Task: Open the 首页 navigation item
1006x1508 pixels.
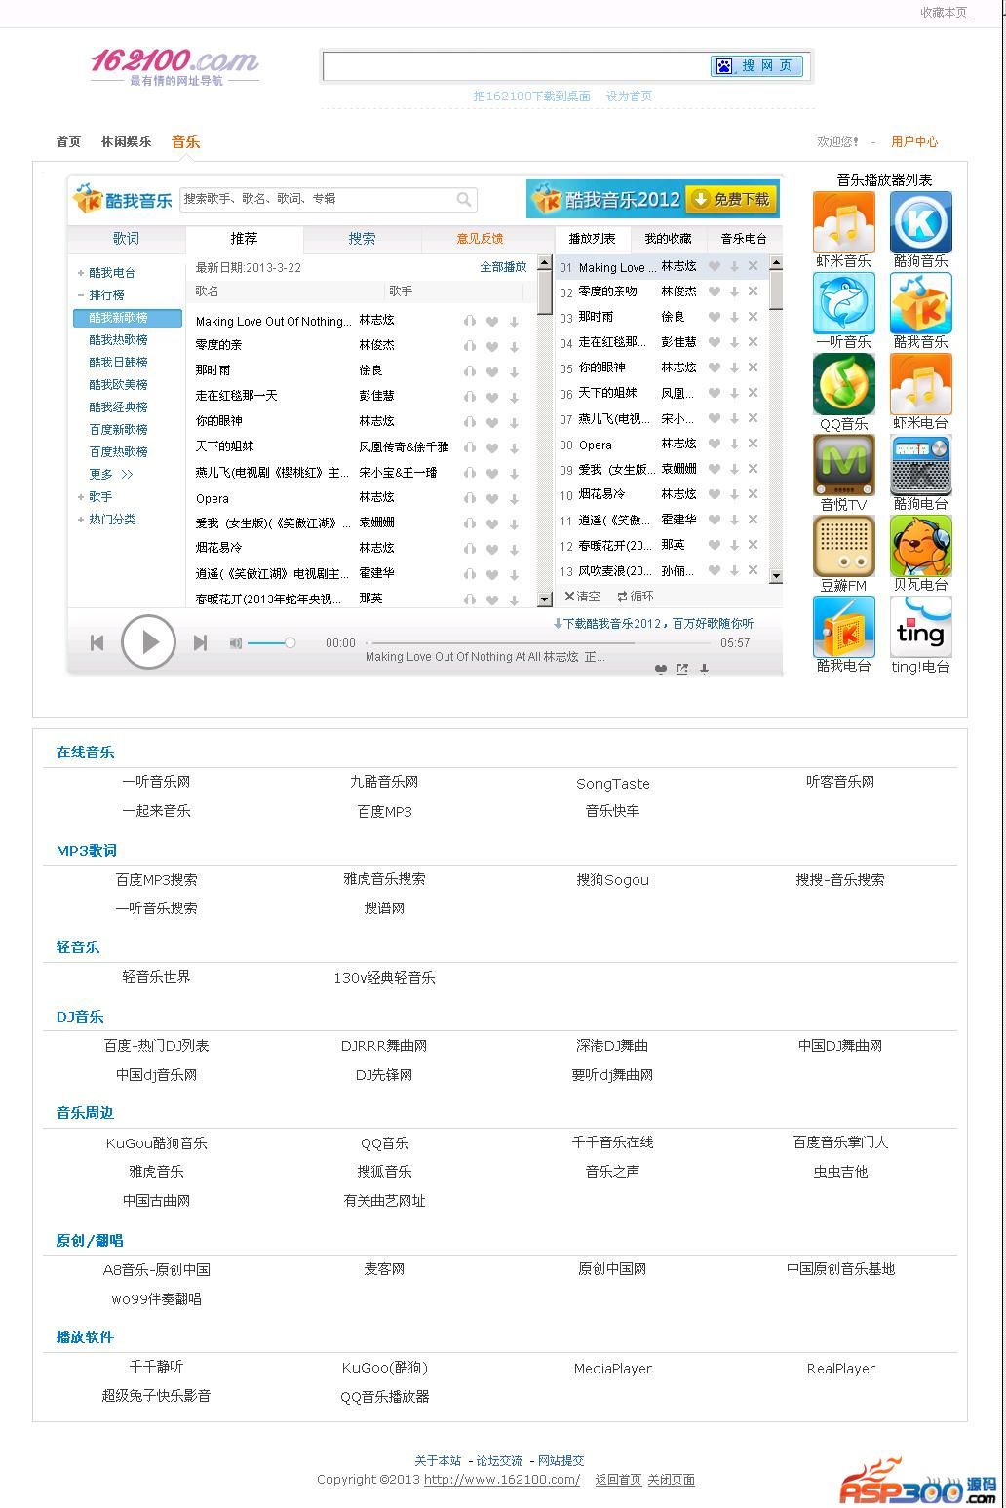Action: pyautogui.click(x=68, y=141)
